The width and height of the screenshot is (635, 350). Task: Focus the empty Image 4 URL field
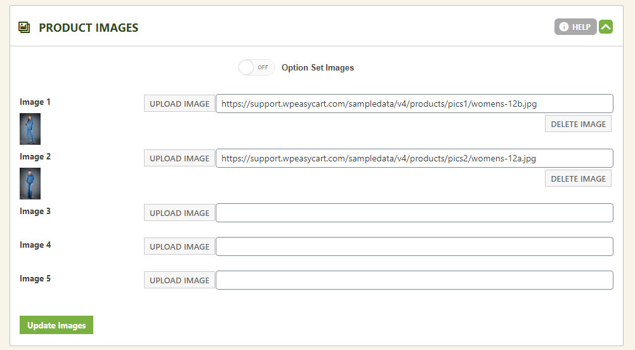point(414,246)
